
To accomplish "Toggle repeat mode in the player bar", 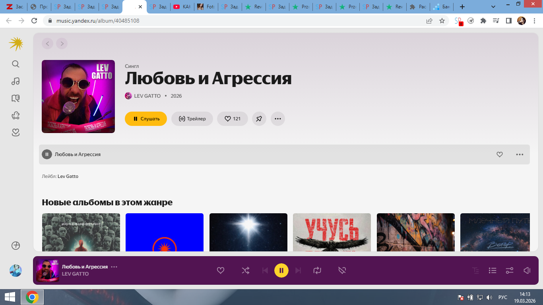I will (x=317, y=270).
